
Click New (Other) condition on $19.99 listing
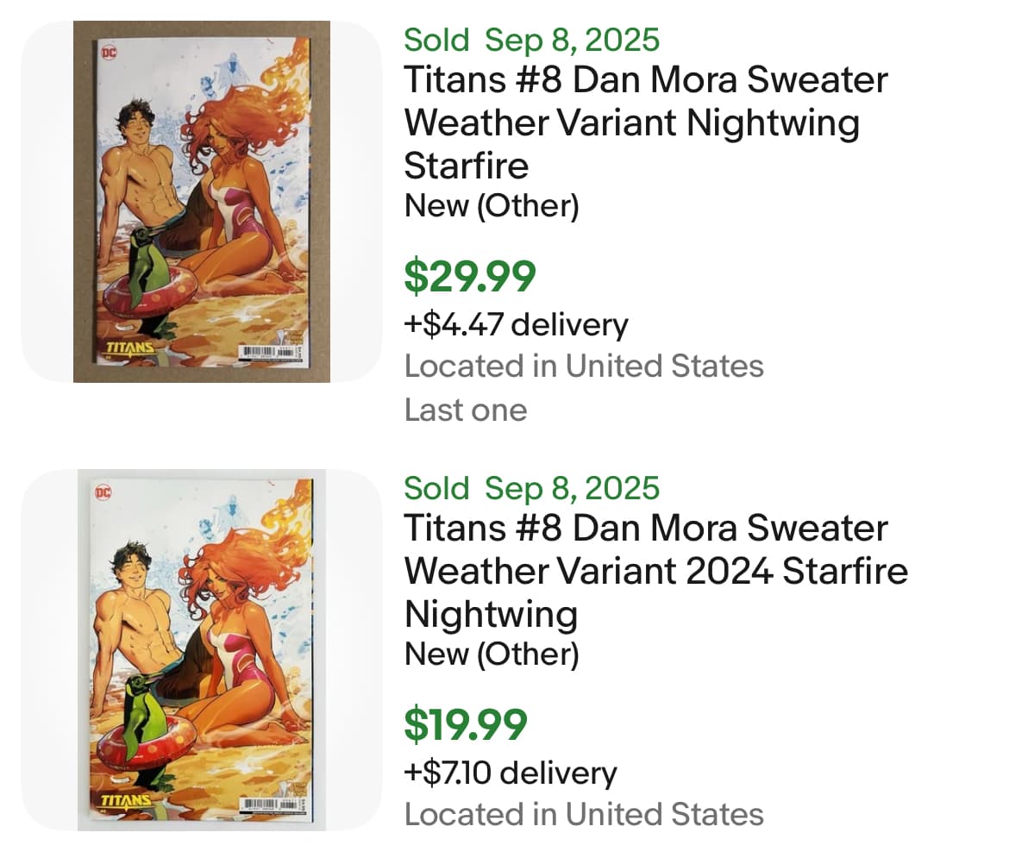(x=492, y=654)
